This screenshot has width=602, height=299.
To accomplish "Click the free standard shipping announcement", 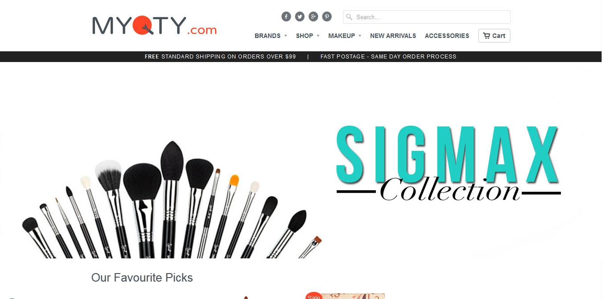I will pos(220,57).
